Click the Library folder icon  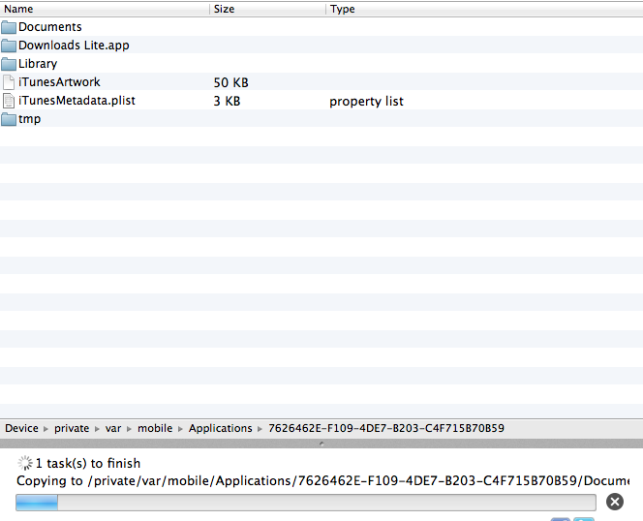tap(9, 64)
